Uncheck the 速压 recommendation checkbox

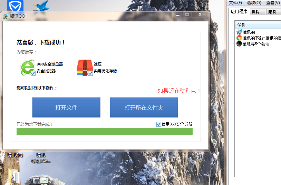pos(90,73)
